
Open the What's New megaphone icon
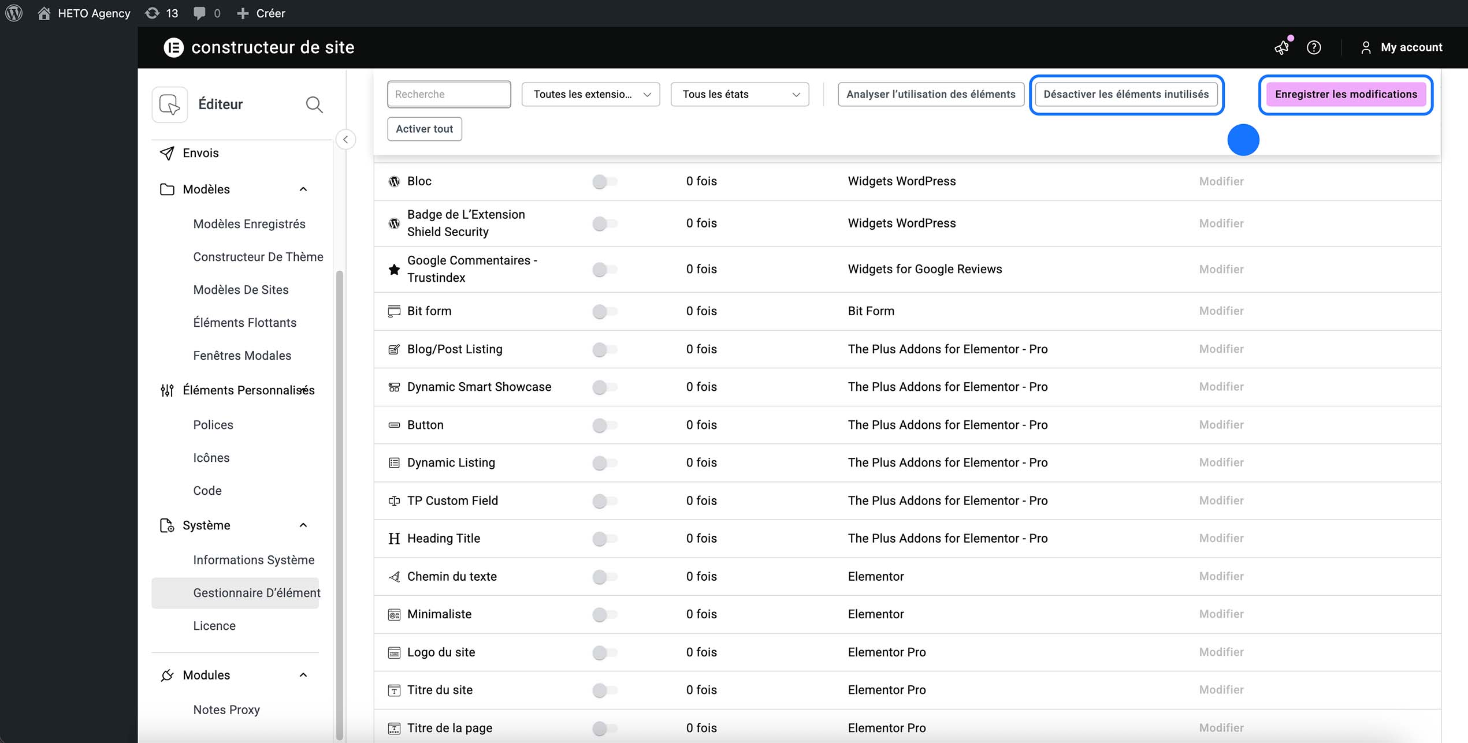(1281, 47)
